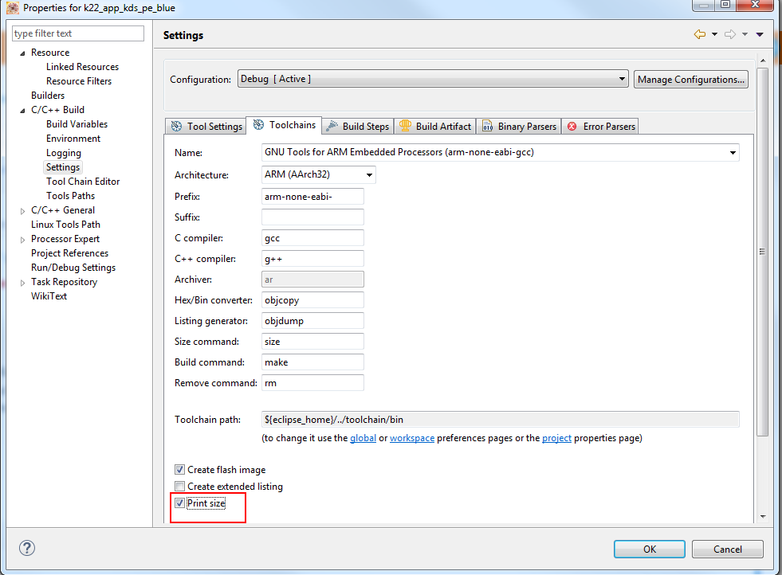Select Linux Tools Path in tree

[65, 225]
